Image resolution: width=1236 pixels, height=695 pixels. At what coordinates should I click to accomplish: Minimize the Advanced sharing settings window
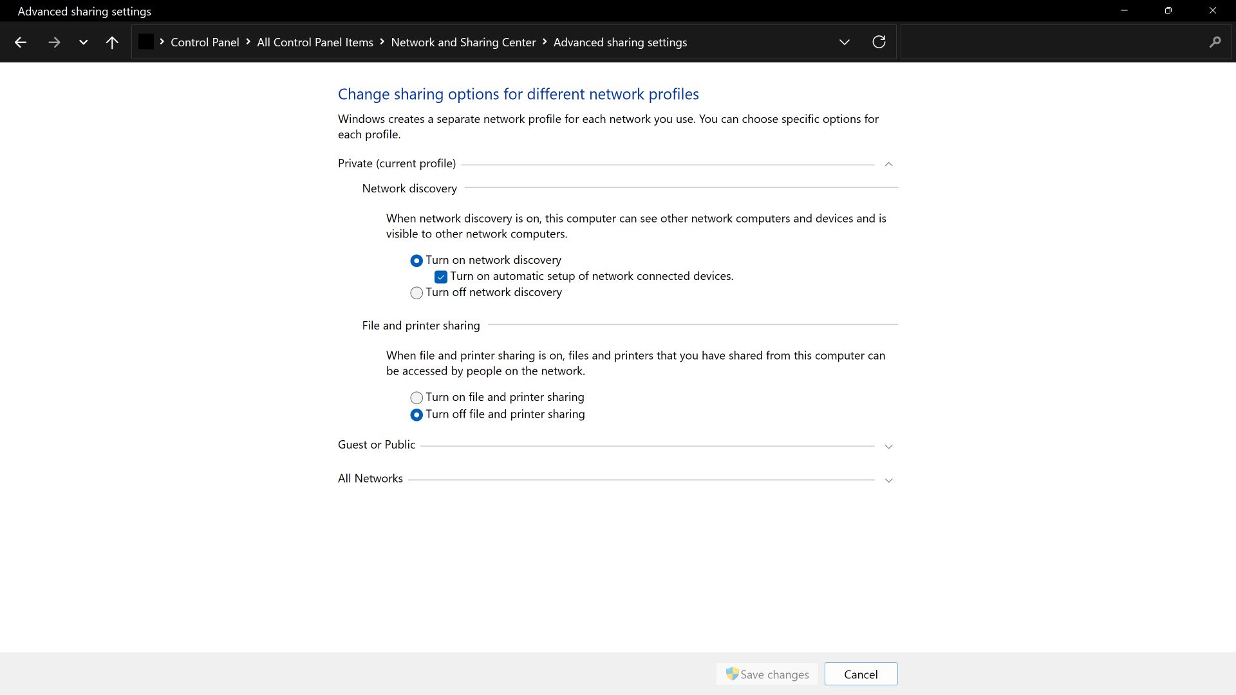pos(1124,11)
